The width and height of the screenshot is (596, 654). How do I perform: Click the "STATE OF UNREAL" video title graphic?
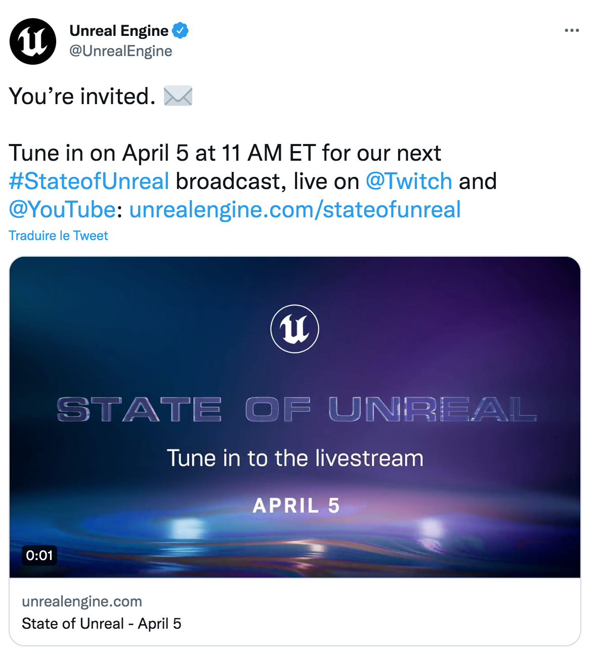(296, 409)
